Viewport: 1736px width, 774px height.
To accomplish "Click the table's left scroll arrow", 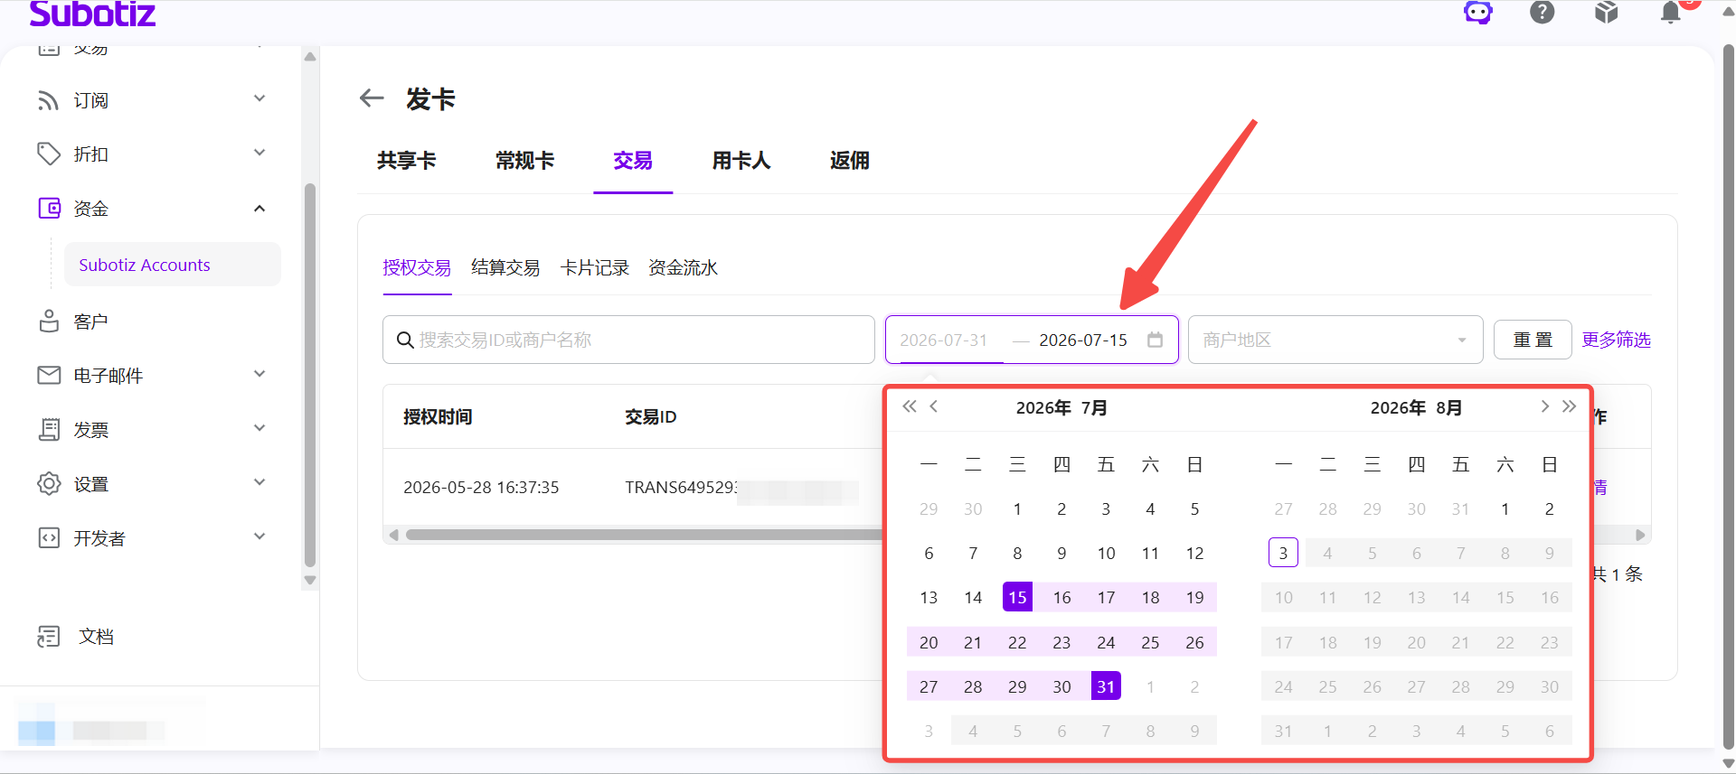I will pos(393,535).
